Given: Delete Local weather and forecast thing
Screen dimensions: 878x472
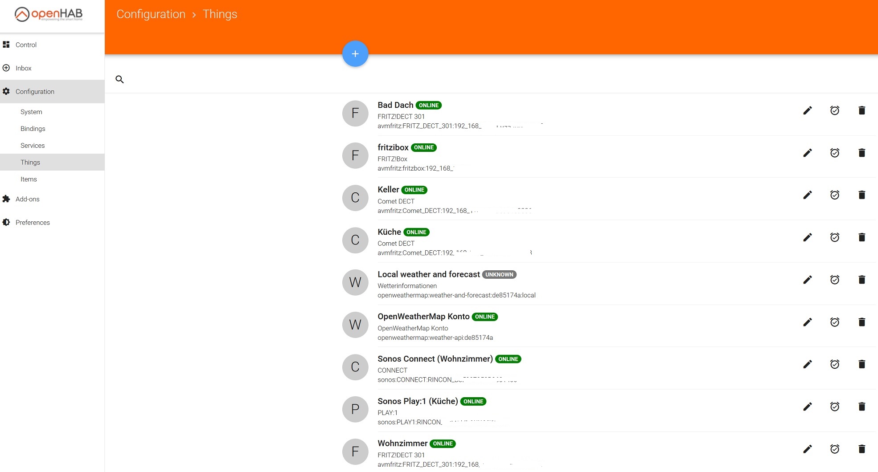Looking at the screenshot, I should tap(862, 280).
